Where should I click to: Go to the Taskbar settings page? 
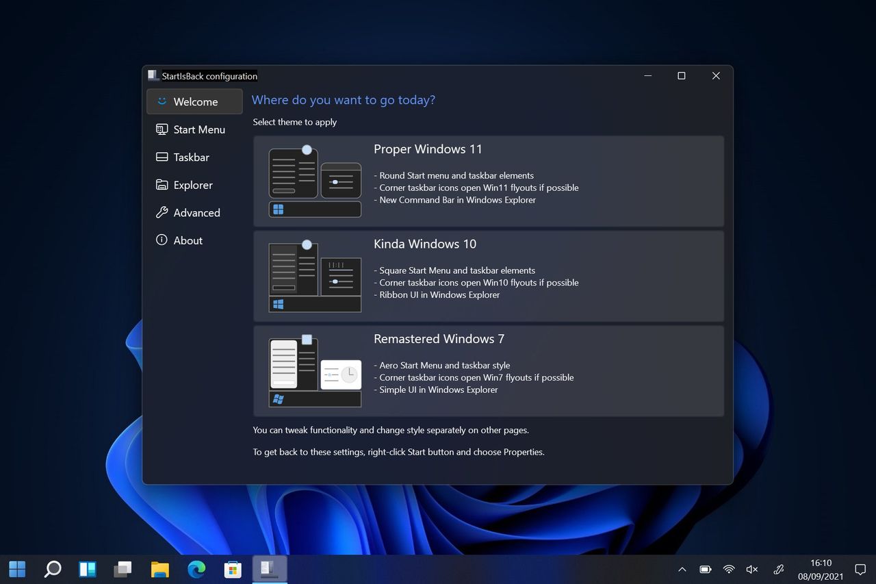(194, 157)
